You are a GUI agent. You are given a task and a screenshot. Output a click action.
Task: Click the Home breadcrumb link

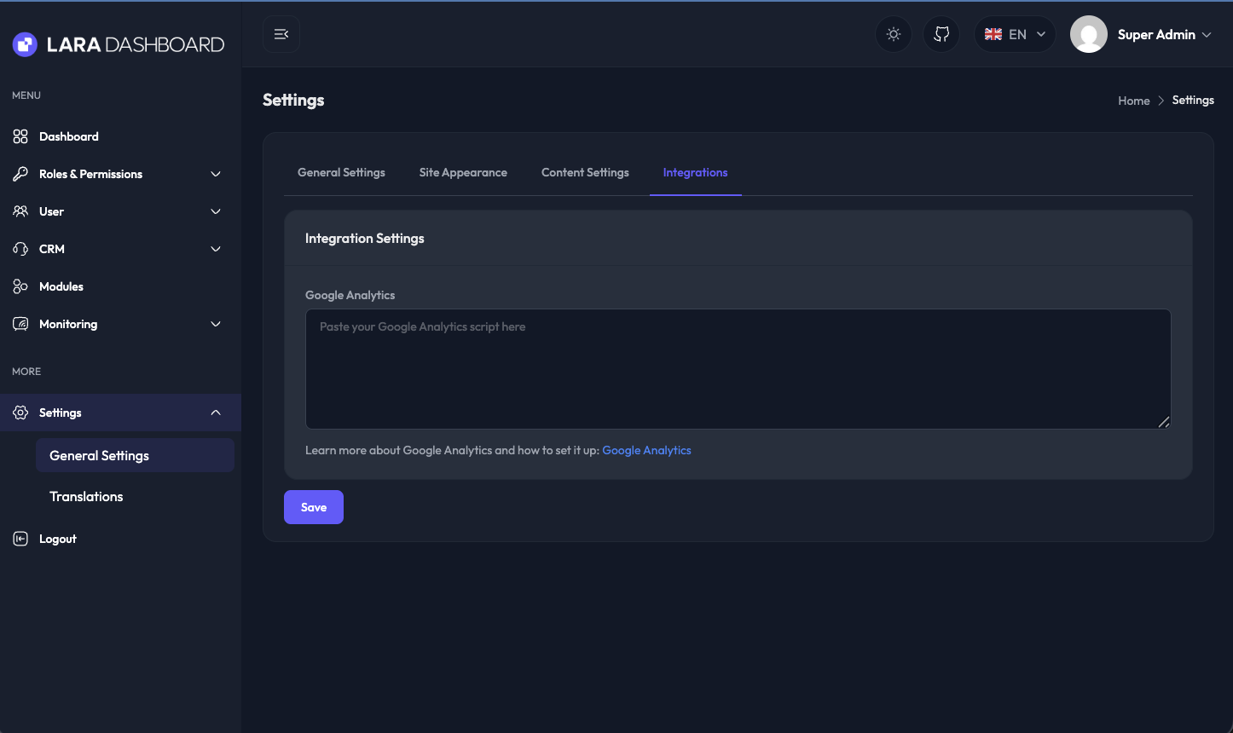pos(1133,101)
